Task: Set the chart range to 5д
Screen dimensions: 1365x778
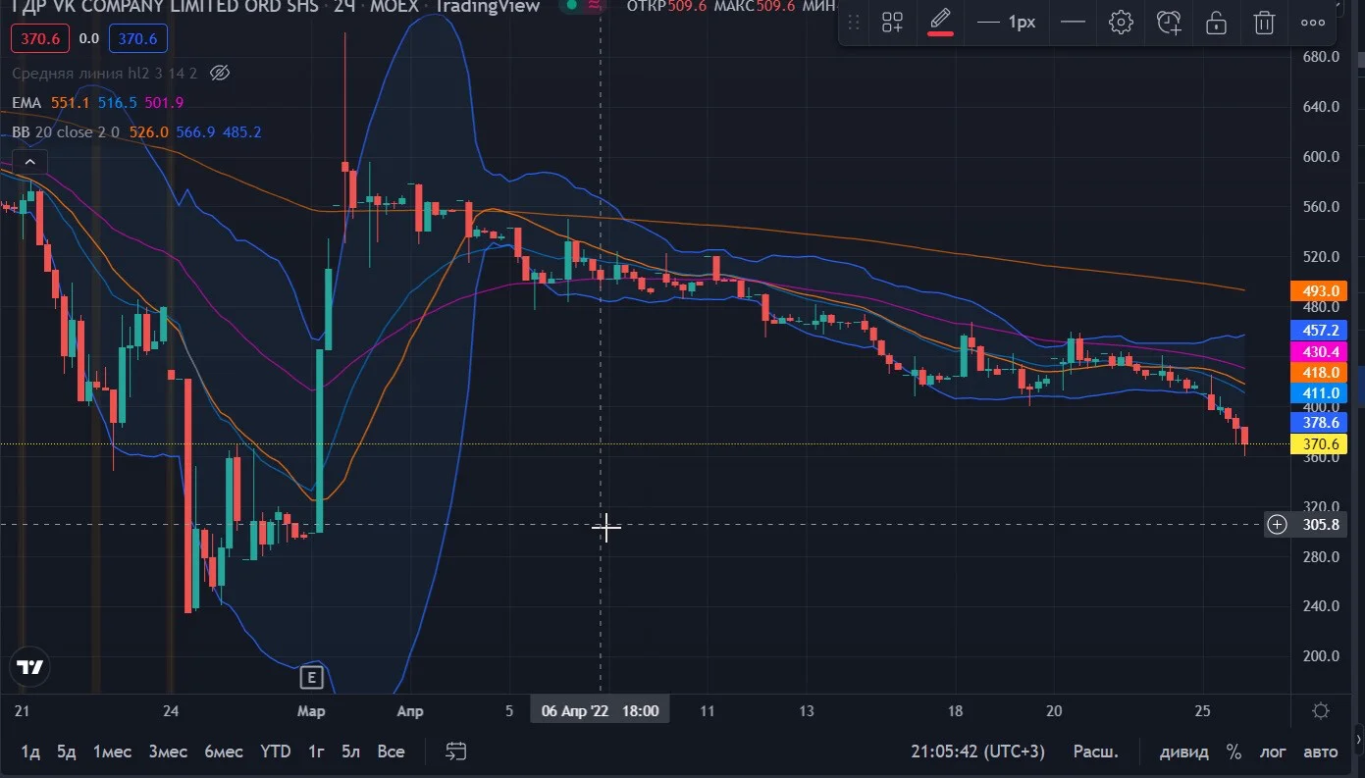Action: [x=66, y=752]
